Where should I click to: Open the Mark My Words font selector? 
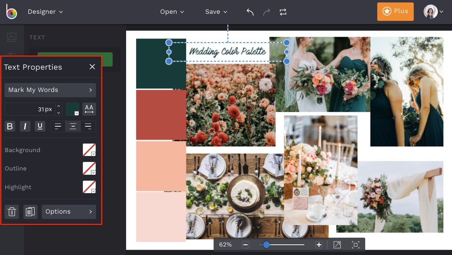click(x=50, y=90)
